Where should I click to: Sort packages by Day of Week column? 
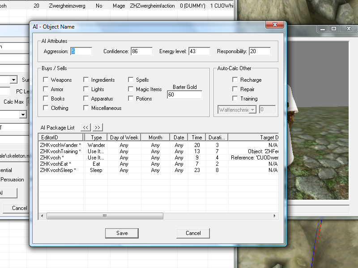(124, 138)
